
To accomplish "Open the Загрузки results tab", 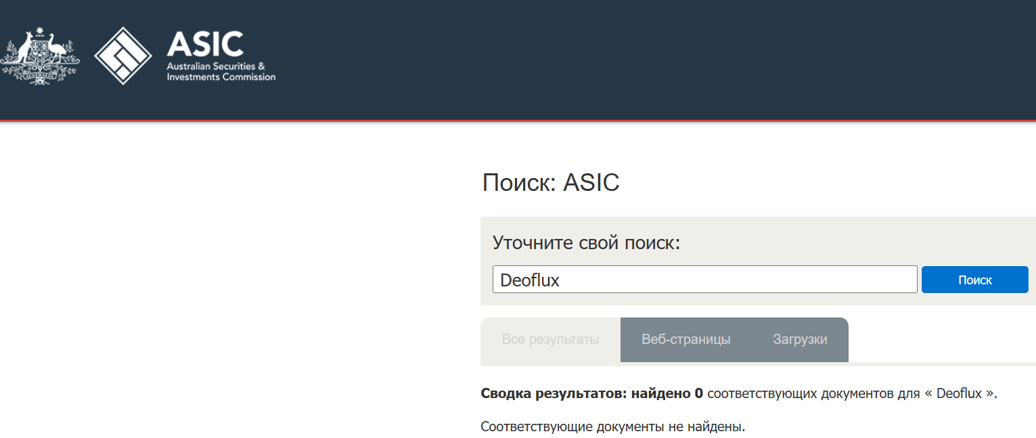I will coord(801,339).
